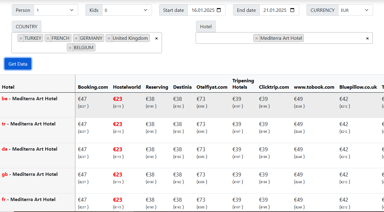
Task: Remove the GERMANY country tag
Action: click(76, 38)
